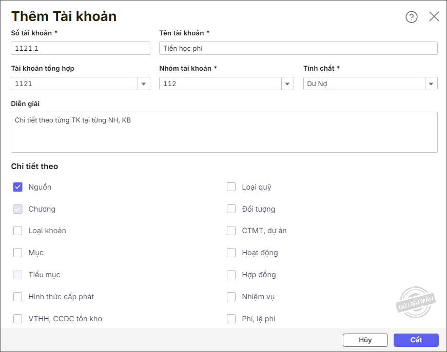Check VTHH, CCDC tồn kho option
Image resolution: width=447 pixels, height=352 pixels.
(x=18, y=319)
